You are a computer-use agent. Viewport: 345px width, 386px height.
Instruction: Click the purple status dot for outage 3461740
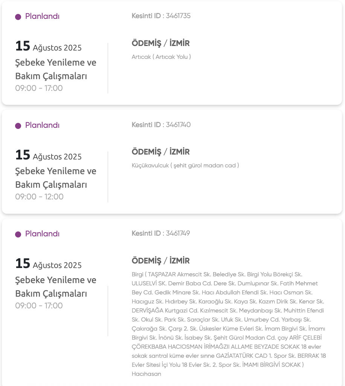[18, 126]
